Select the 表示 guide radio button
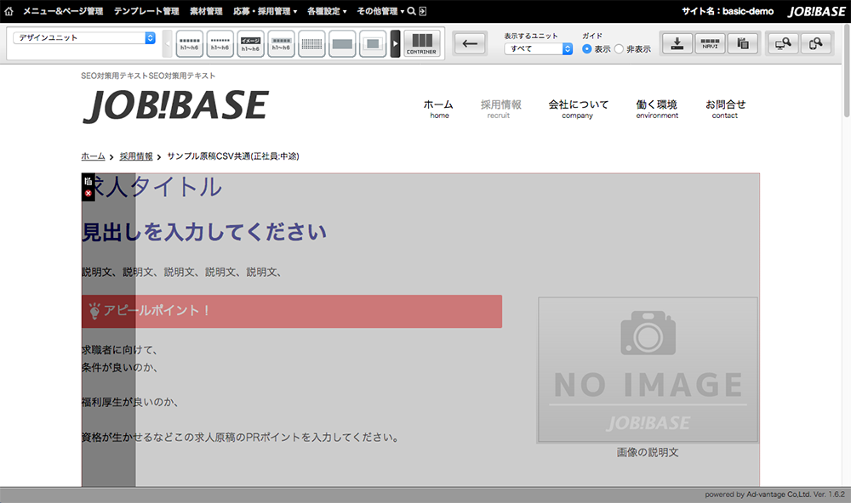This screenshot has width=851, height=503. pos(586,48)
